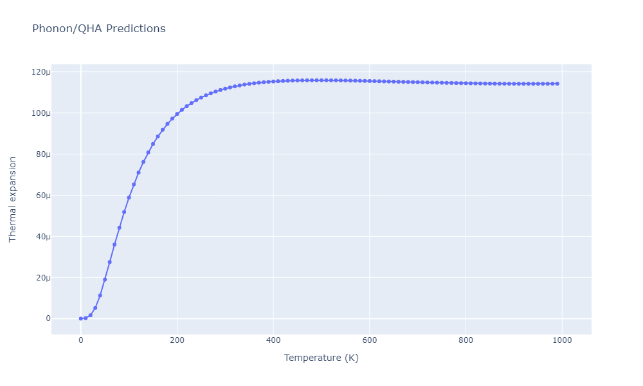This screenshot has height=386, width=643.
Task: Click the "Phonon/QHA Predictions" chart title
Action: [x=98, y=29]
